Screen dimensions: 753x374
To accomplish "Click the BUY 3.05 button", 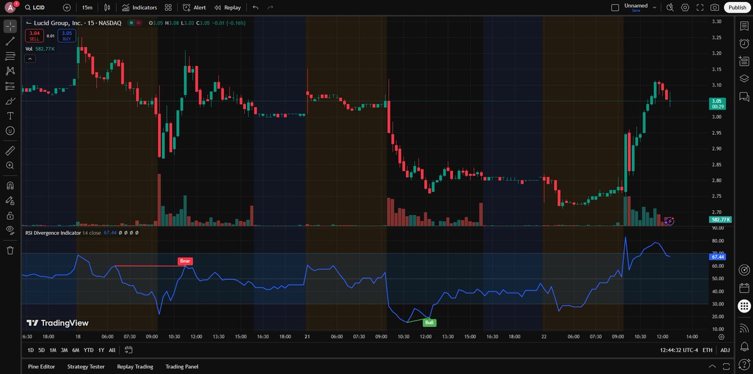I will coord(67,36).
